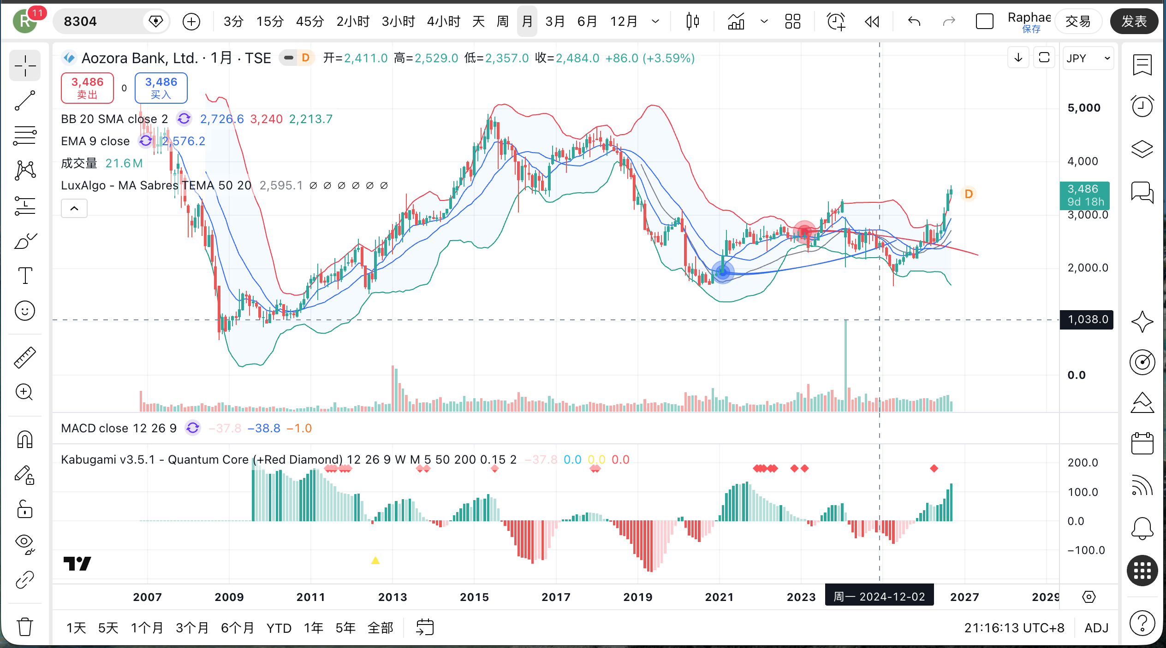Activate the zoom in tool
The height and width of the screenshot is (648, 1166).
pyautogui.click(x=25, y=393)
